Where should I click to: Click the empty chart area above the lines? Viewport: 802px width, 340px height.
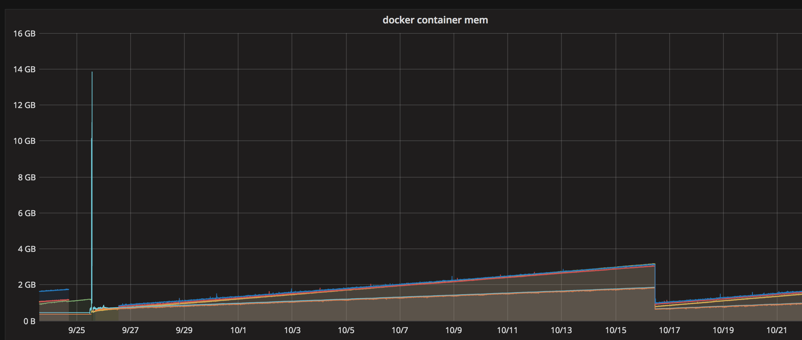tap(413, 138)
